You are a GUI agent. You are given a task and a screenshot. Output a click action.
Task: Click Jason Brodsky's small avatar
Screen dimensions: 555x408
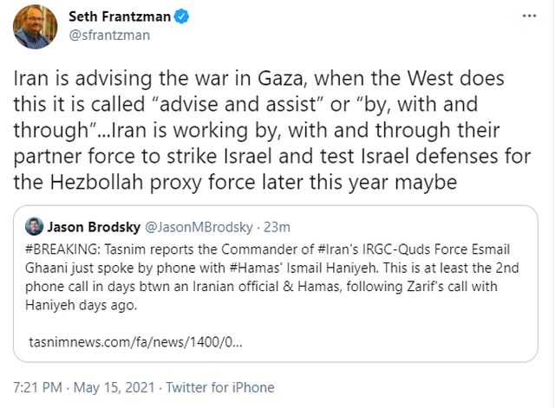pyautogui.click(x=35, y=227)
